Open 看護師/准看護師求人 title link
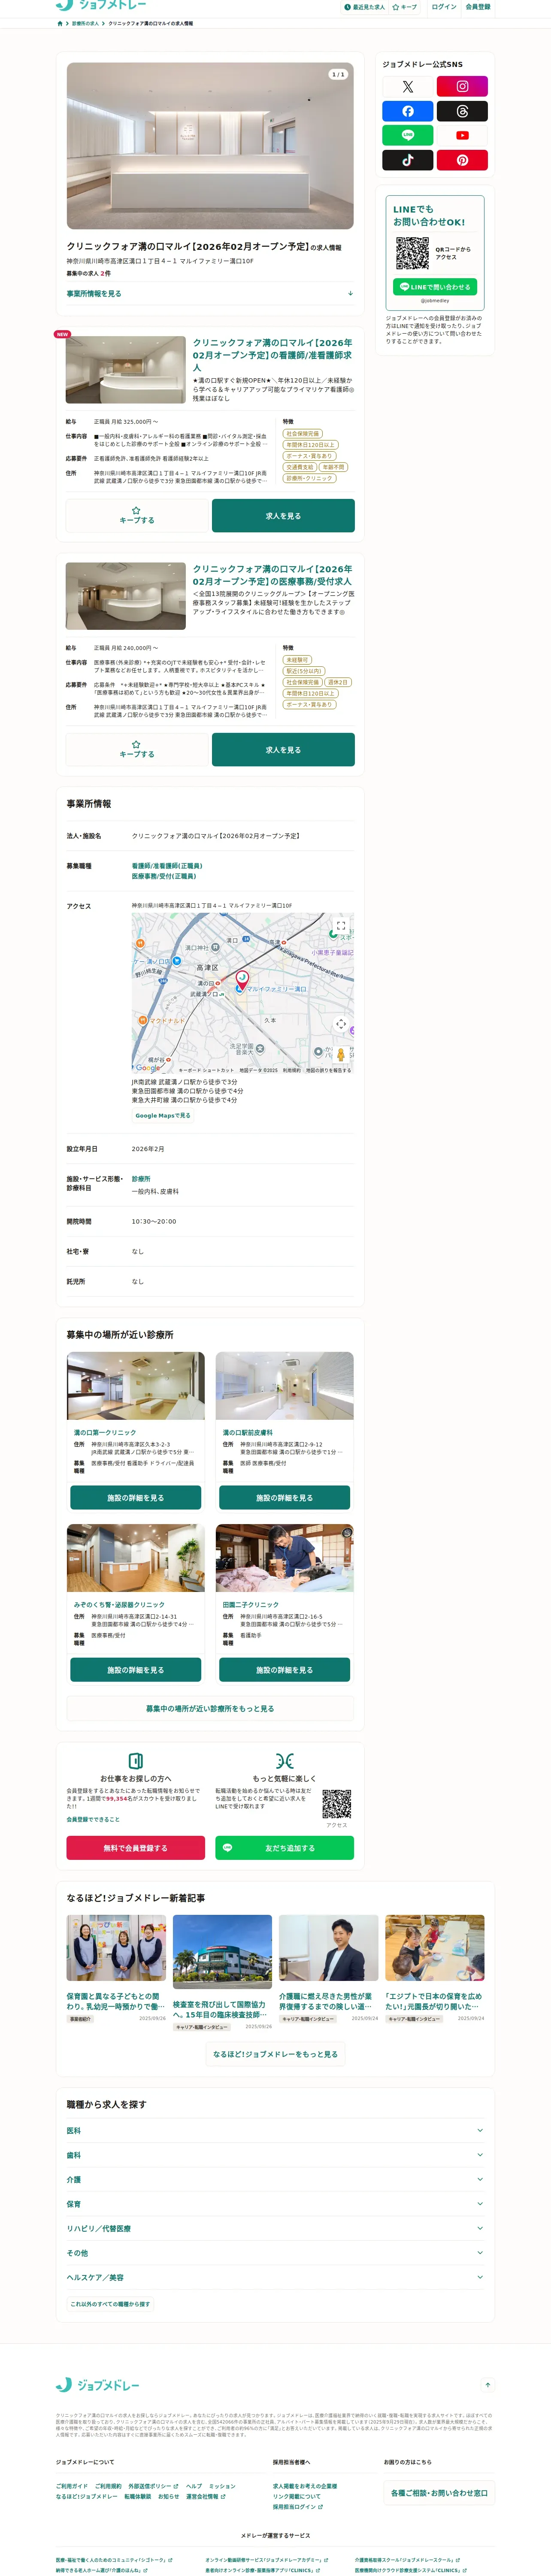 click(x=272, y=355)
